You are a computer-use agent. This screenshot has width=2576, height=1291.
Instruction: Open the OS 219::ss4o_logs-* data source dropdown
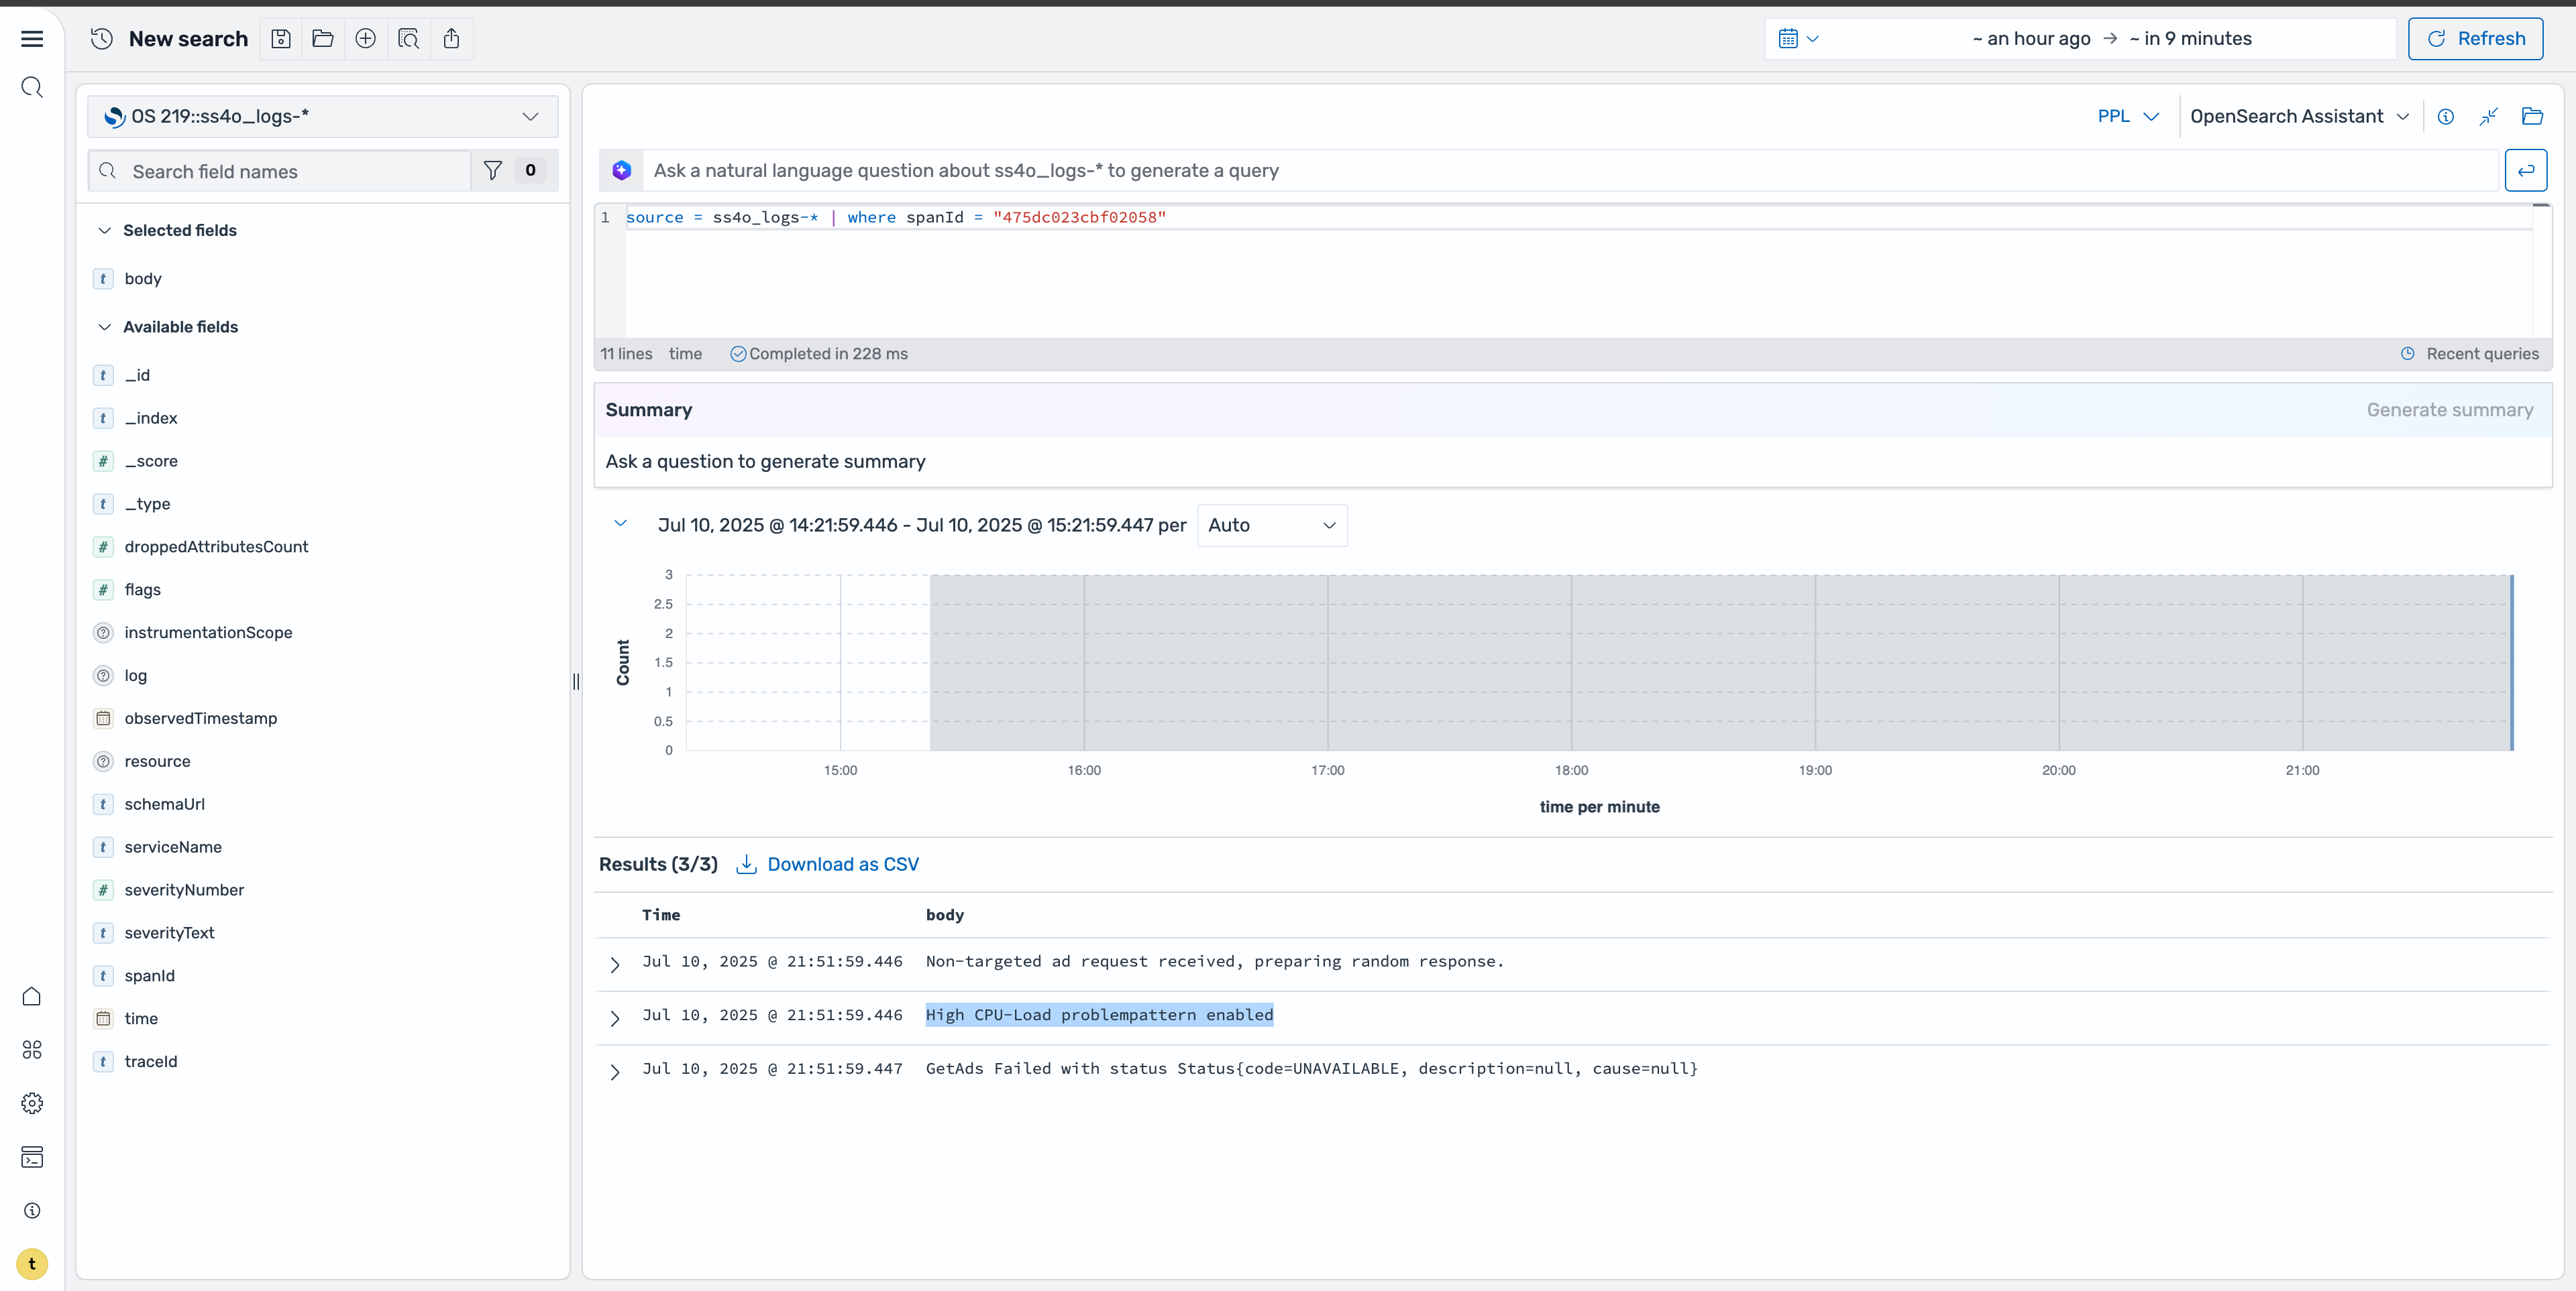coord(323,117)
